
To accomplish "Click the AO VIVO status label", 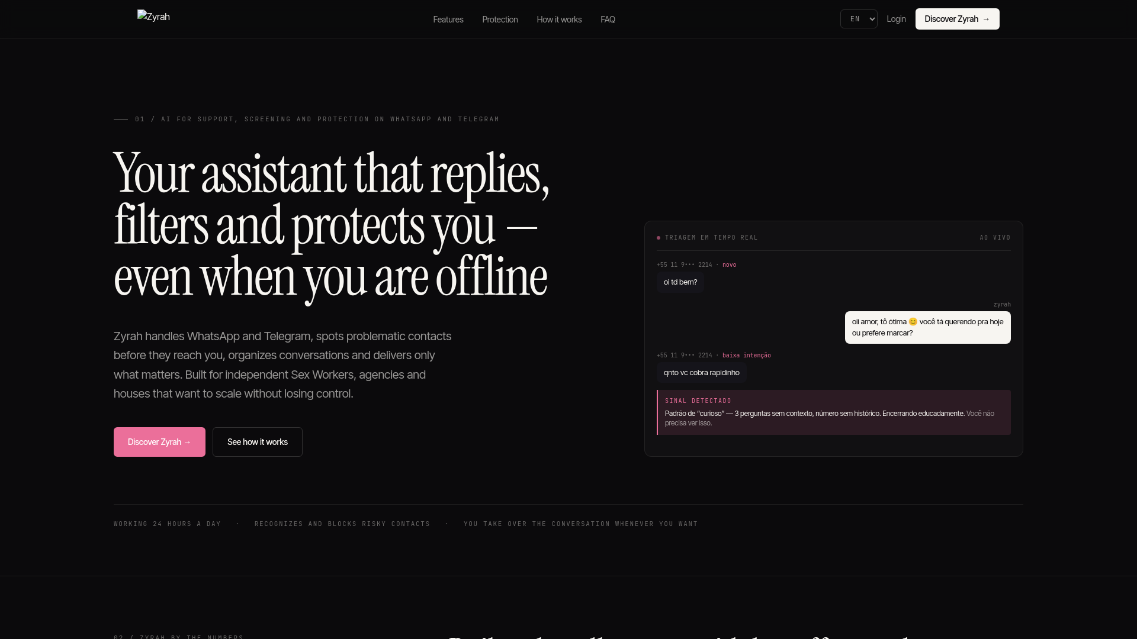I will pos(995,238).
